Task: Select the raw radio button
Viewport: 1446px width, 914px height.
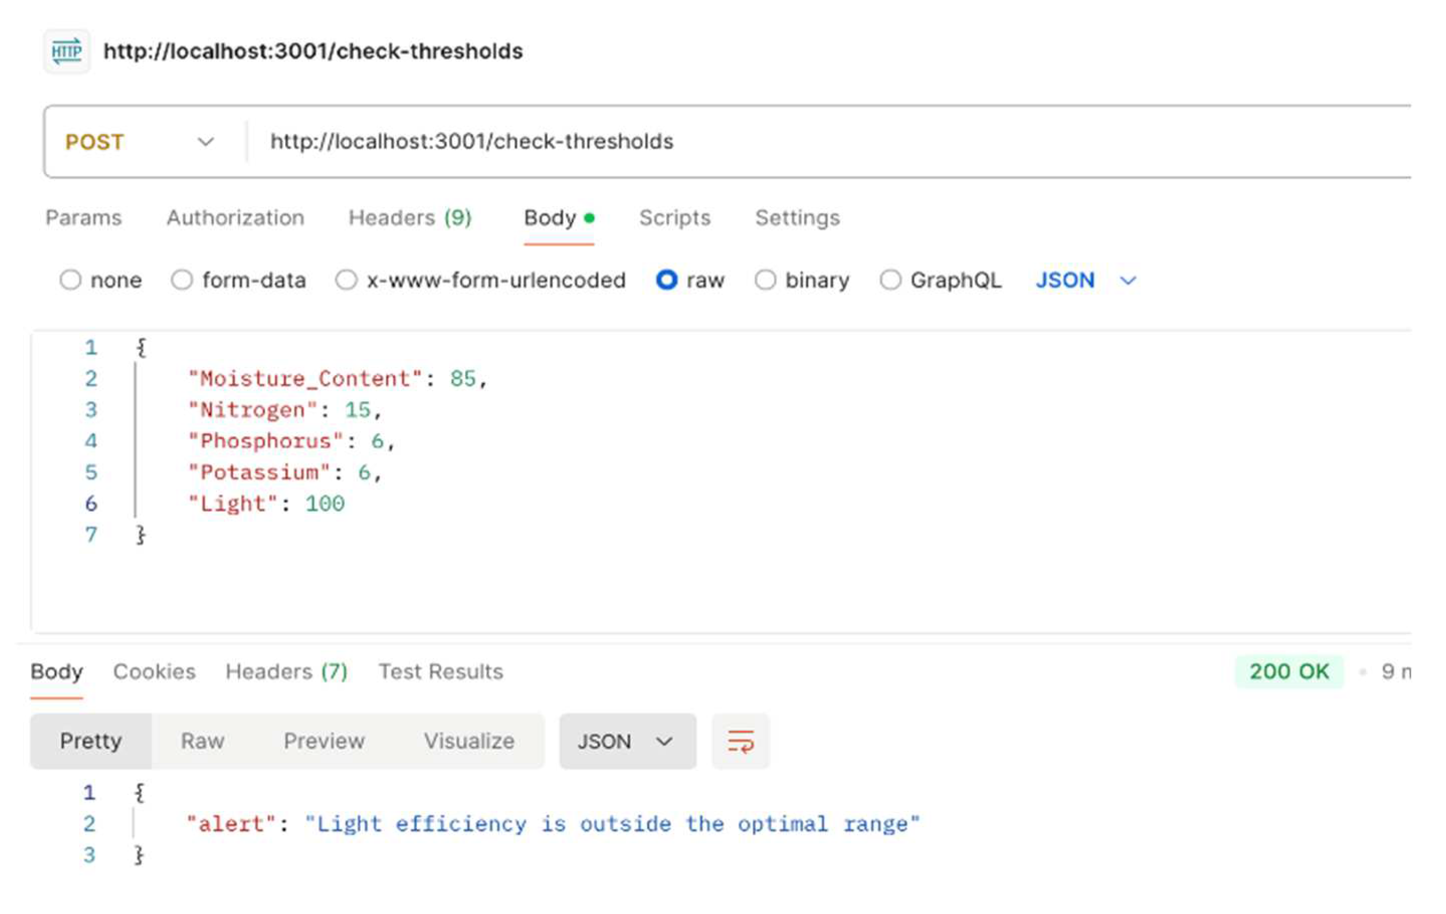Action: [666, 280]
